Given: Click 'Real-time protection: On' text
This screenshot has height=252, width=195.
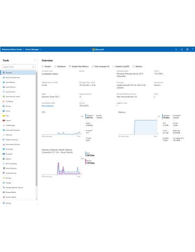Looking at the screenshot, I should (x=127, y=97).
